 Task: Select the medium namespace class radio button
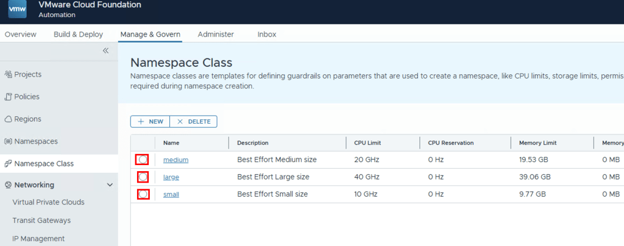(142, 160)
